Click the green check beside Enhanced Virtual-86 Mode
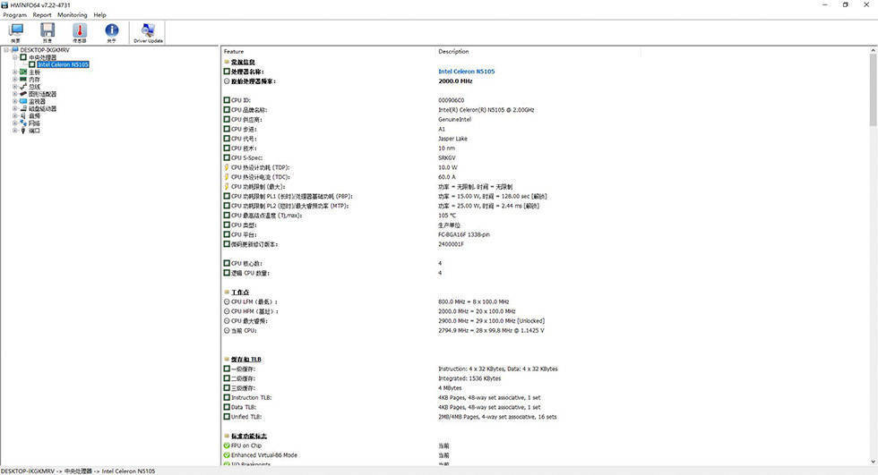878x475 pixels. 227,455
